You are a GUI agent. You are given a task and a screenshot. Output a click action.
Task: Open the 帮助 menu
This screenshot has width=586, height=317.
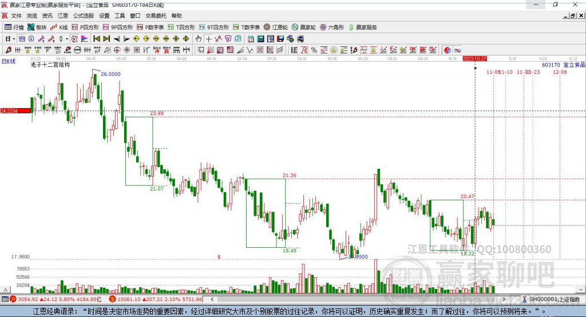click(176, 15)
